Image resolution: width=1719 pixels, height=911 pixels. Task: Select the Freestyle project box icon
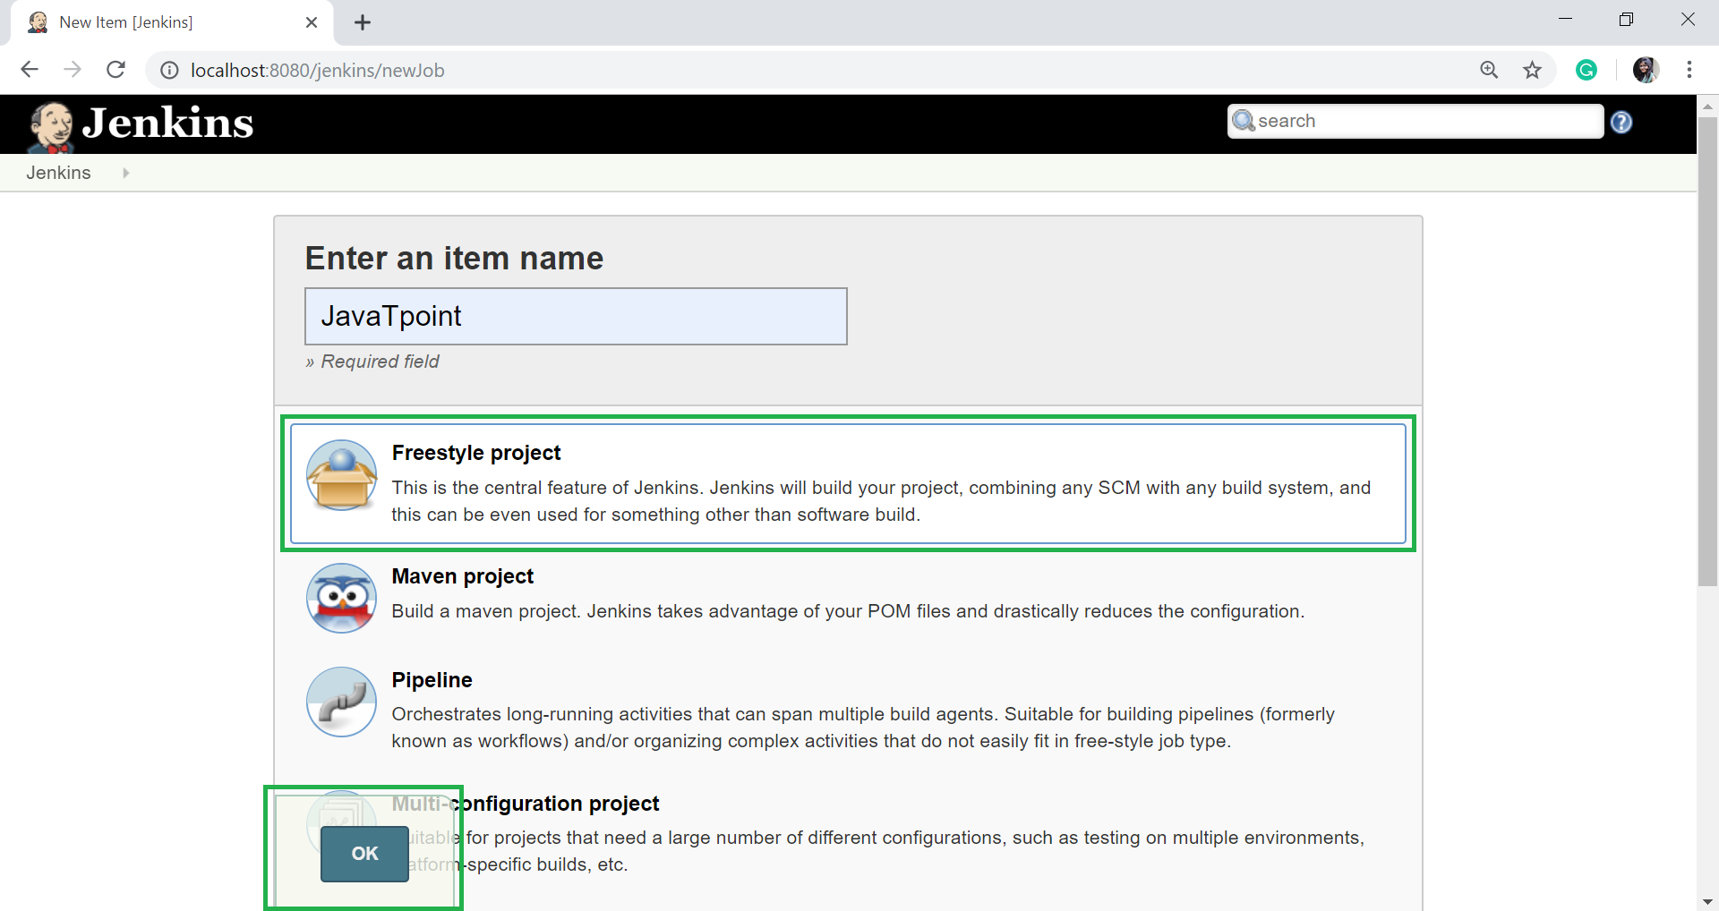[341, 475]
